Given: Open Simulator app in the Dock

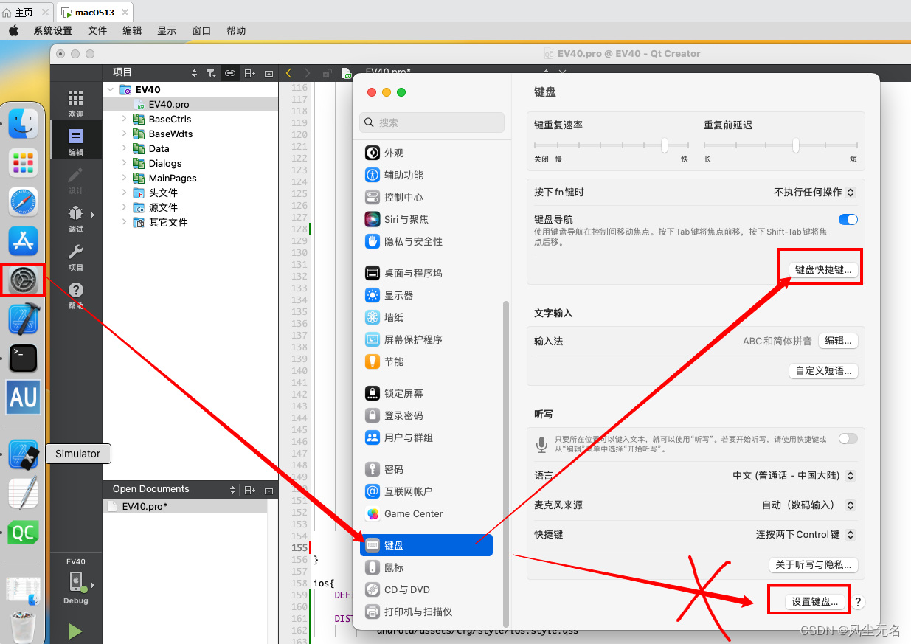Looking at the screenshot, I should 23,454.
